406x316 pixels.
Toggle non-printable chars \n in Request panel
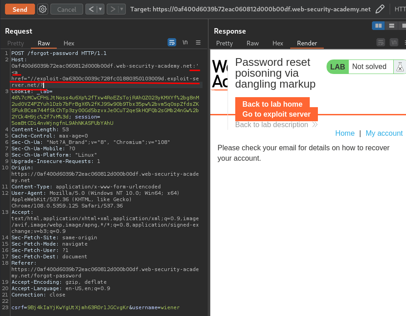185,42
